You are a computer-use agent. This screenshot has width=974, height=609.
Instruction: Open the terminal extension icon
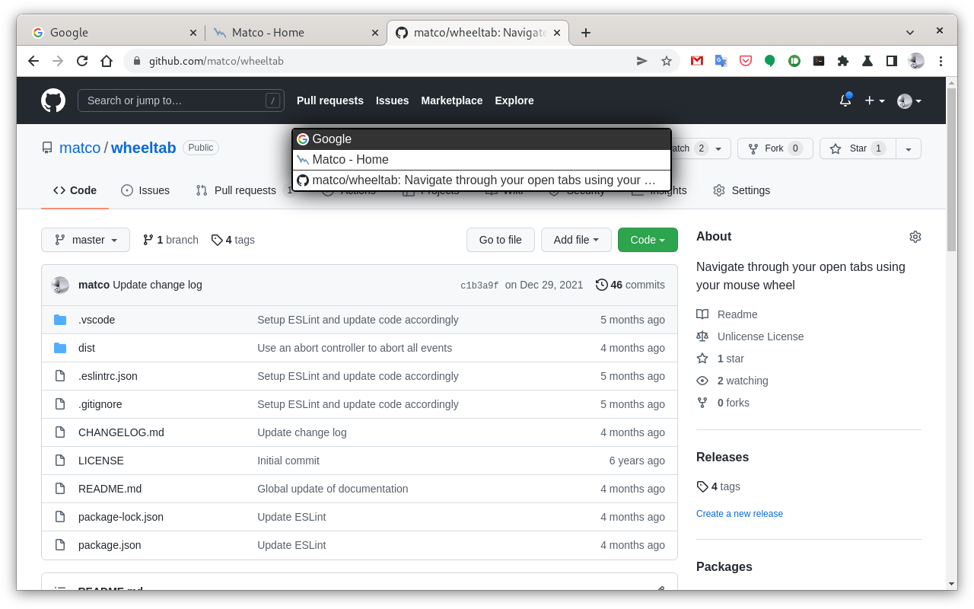[819, 61]
